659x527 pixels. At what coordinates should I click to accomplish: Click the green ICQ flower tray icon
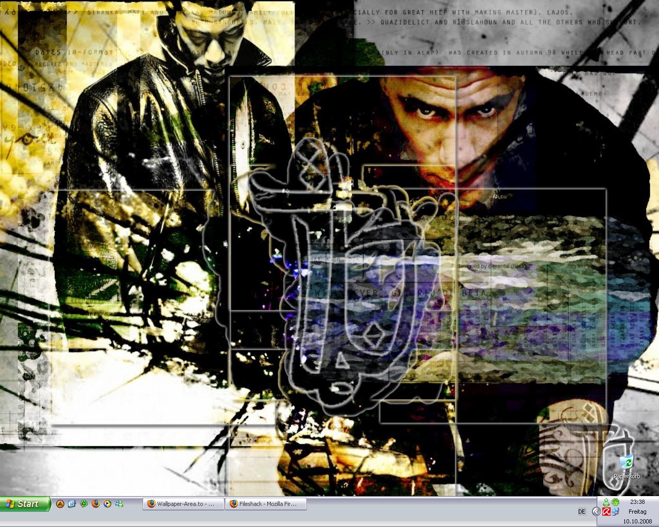point(615,502)
